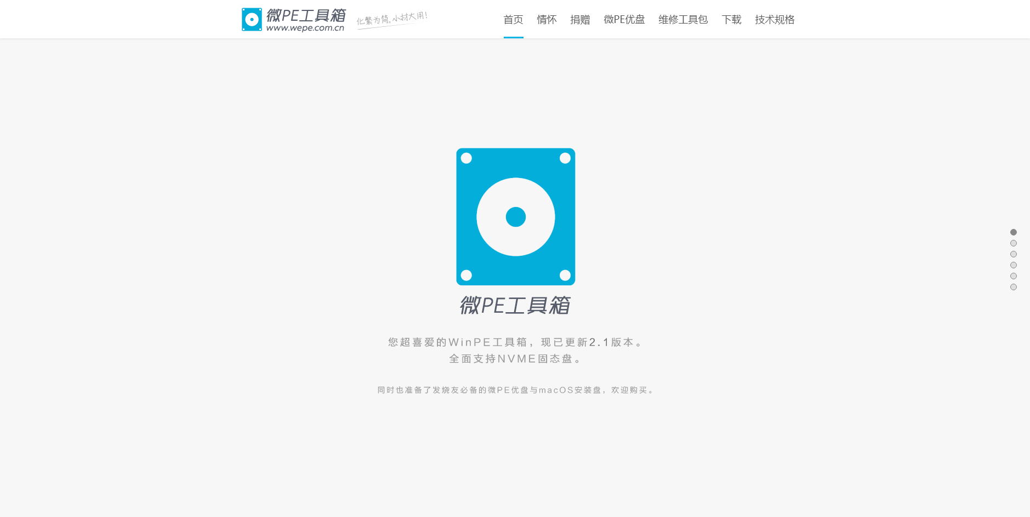Viewport: 1030px width, 517px height.
Task: Jump to the fourth section dot
Action: (x=1014, y=265)
